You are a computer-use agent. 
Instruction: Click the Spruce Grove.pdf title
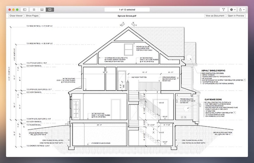coord(127,16)
